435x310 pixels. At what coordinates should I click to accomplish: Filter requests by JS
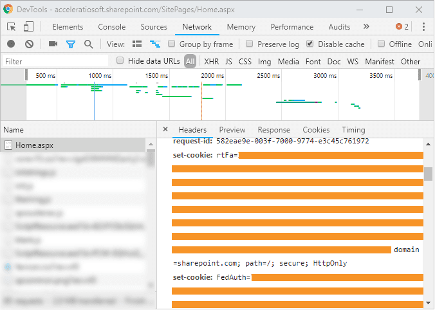228,61
